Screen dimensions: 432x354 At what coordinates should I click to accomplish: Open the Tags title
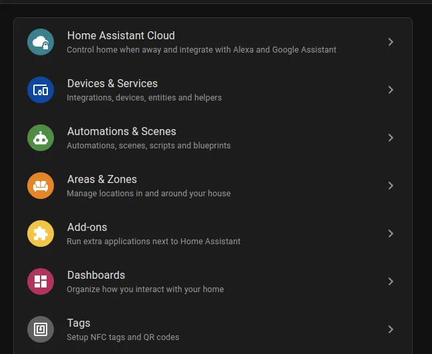coord(79,323)
